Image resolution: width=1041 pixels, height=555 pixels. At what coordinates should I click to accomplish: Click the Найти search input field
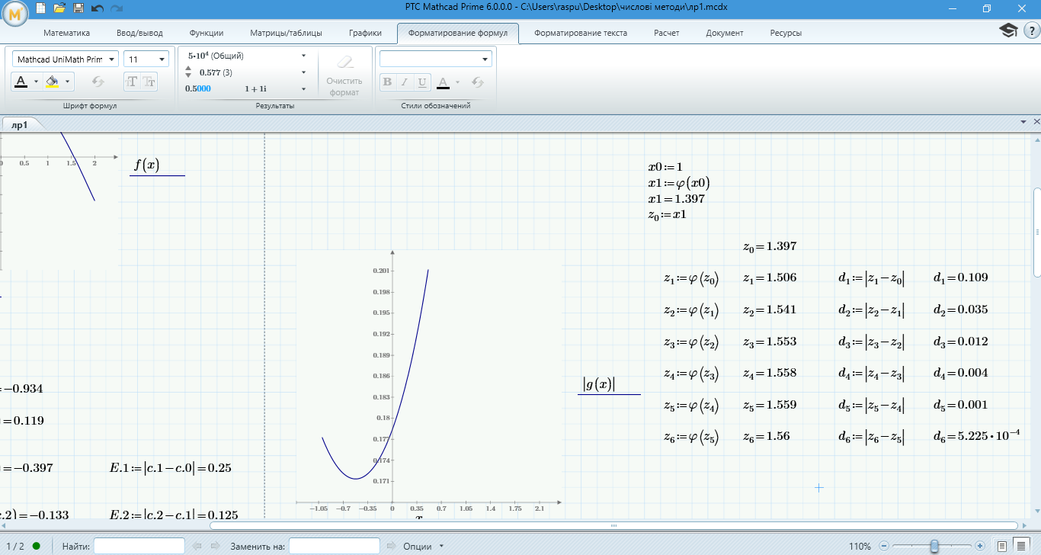point(139,546)
